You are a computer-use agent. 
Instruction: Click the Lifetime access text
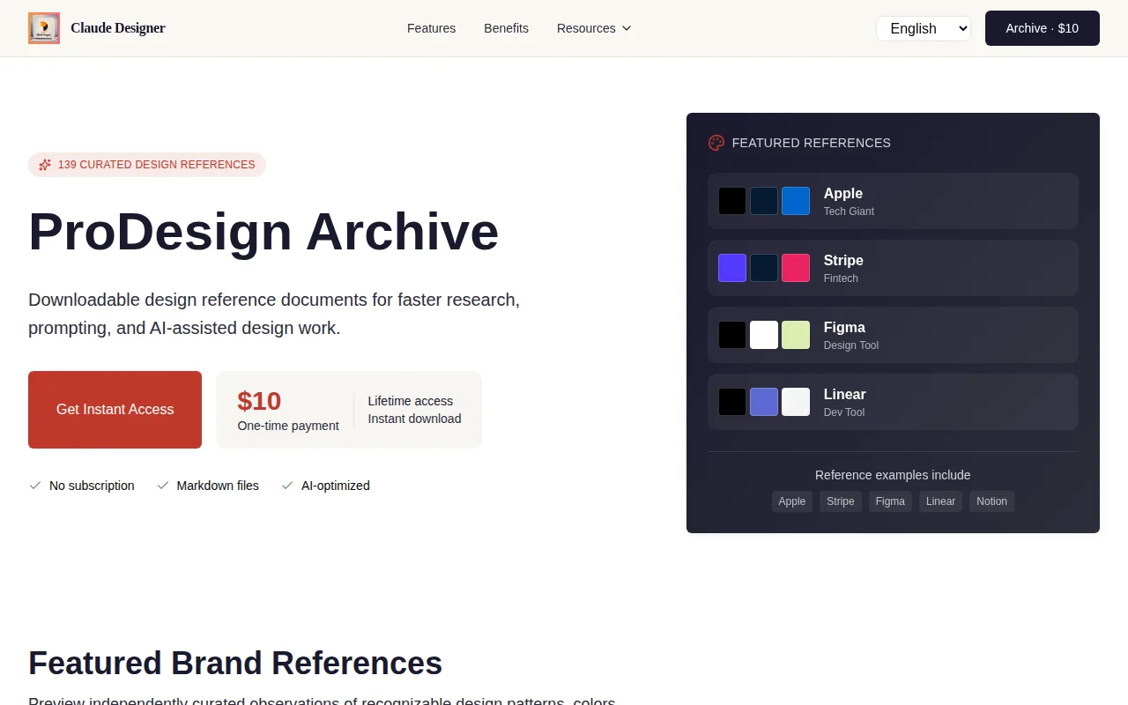coord(411,401)
